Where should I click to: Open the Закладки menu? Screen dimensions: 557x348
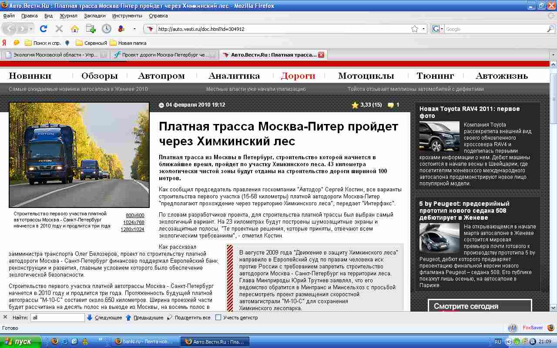point(95,16)
